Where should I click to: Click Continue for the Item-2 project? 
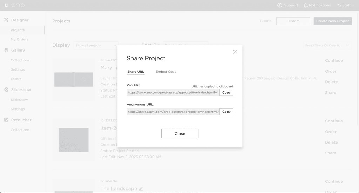(x=334, y=121)
